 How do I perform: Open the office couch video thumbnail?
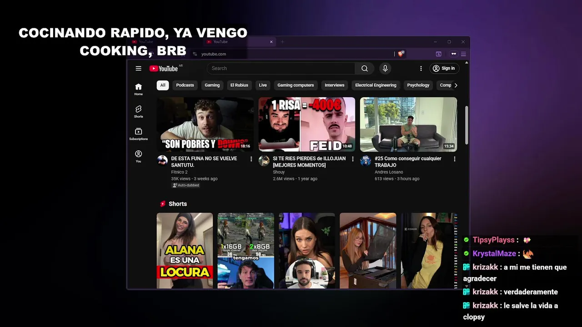[x=408, y=124]
